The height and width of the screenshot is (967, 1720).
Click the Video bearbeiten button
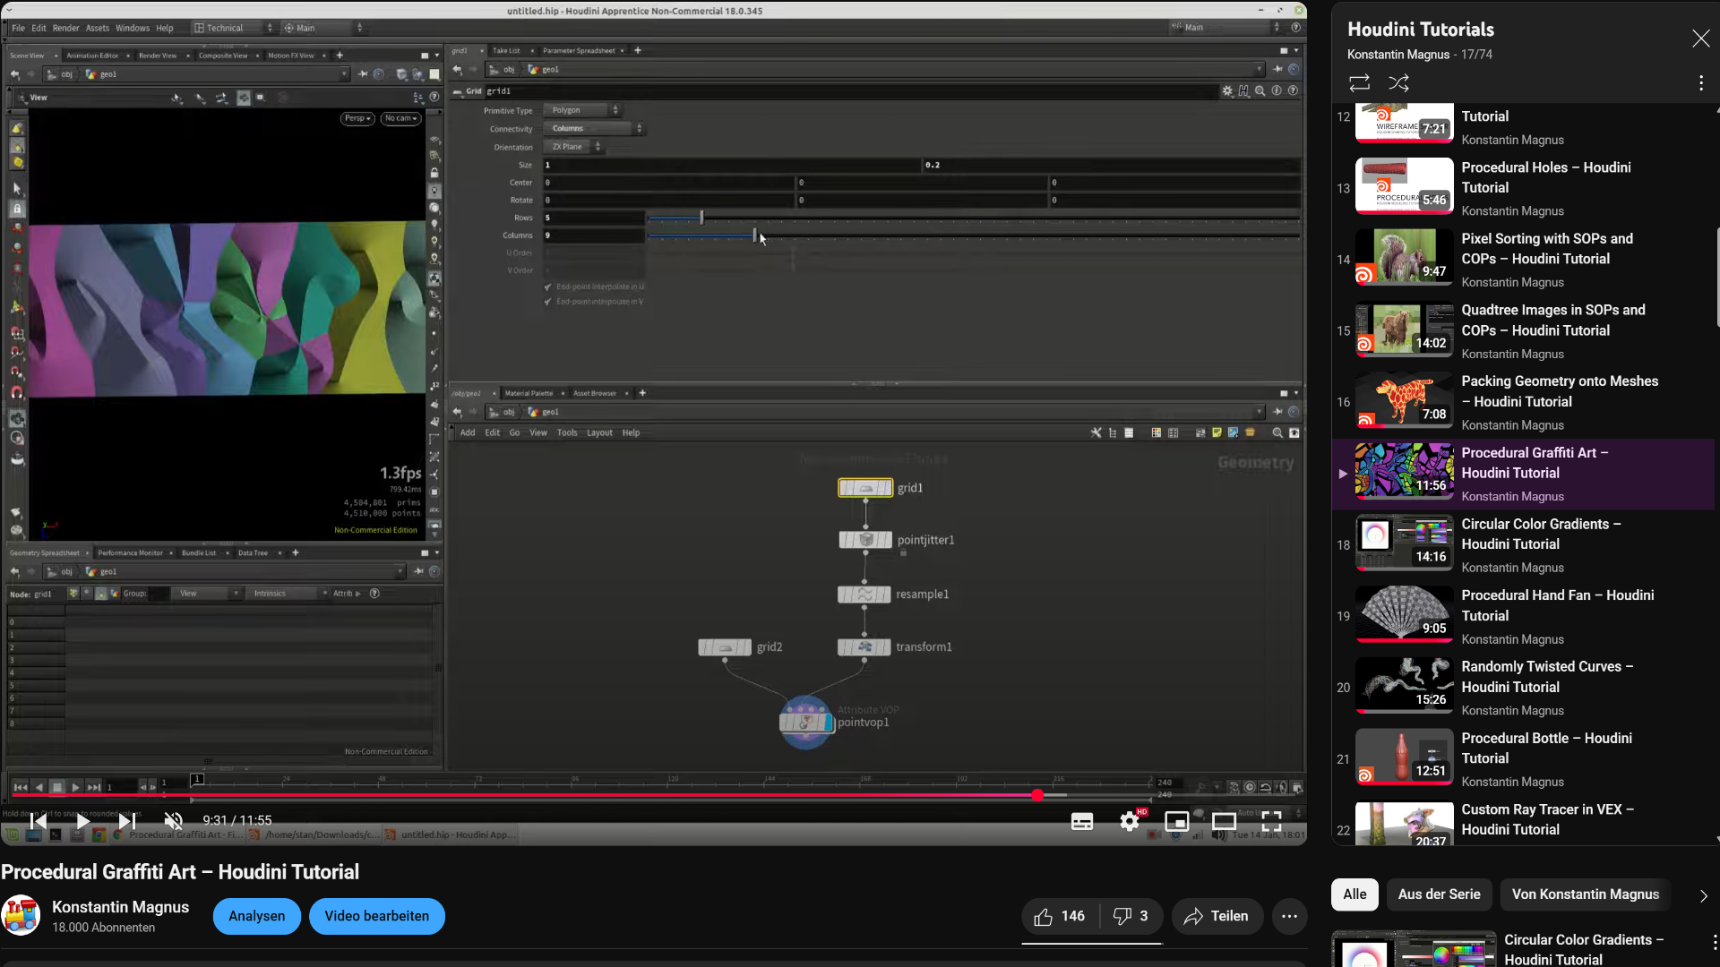376,916
